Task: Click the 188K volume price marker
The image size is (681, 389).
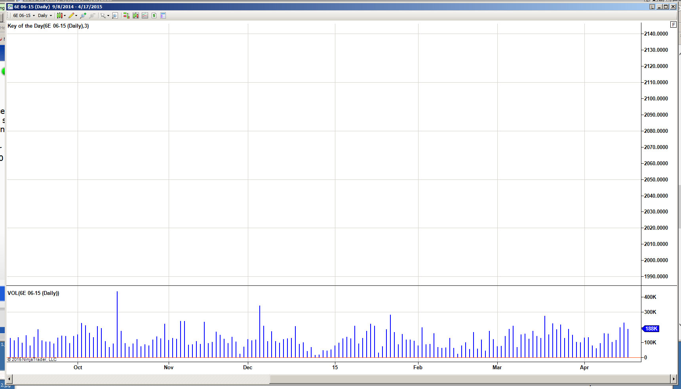Action: coord(651,329)
